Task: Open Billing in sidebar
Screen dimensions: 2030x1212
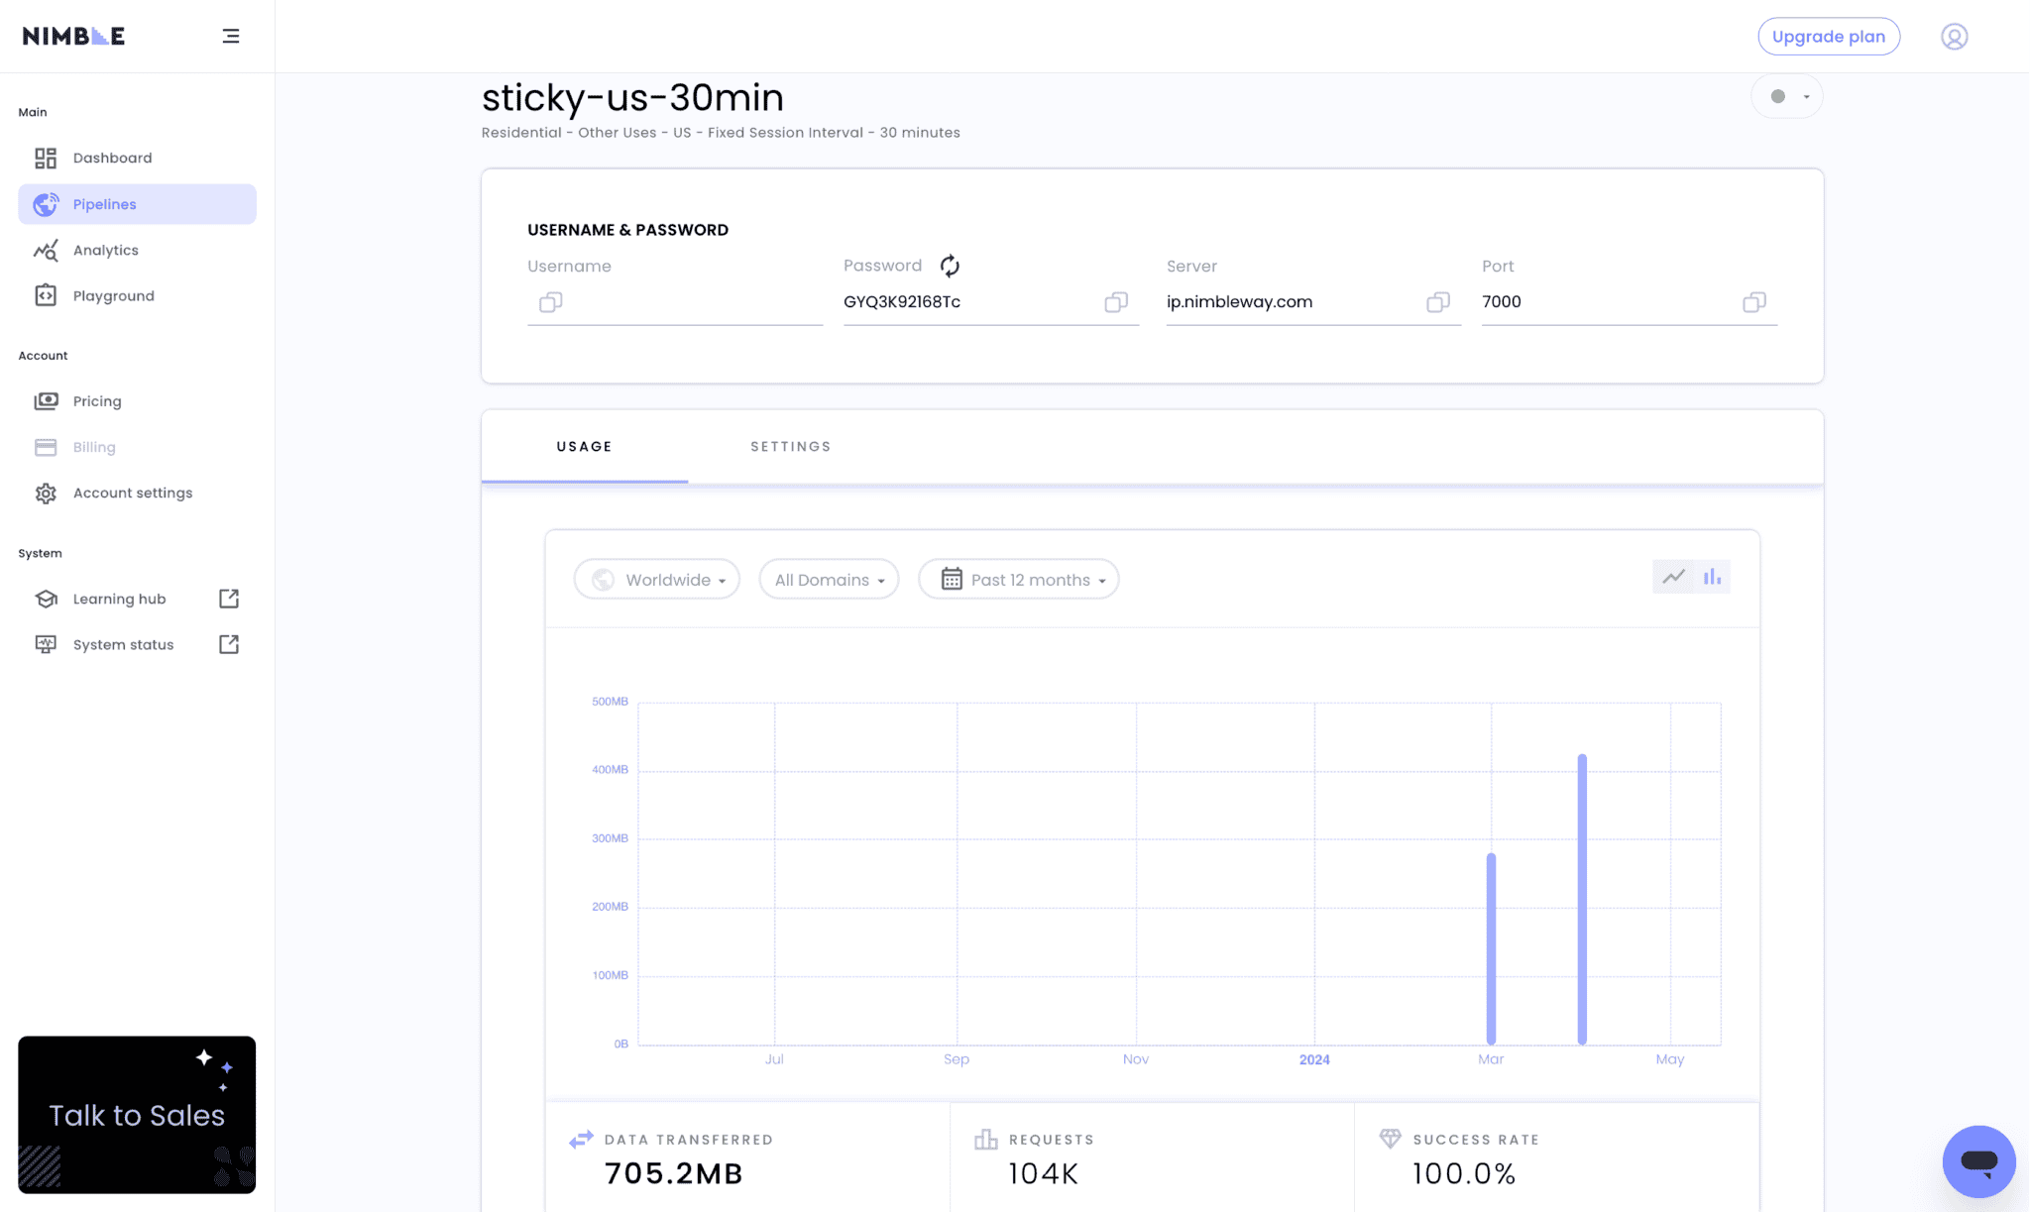Action: pos(137,447)
